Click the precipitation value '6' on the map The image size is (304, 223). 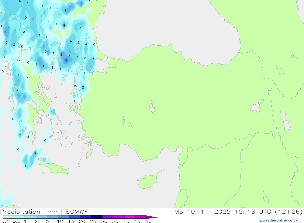(x=44, y=66)
